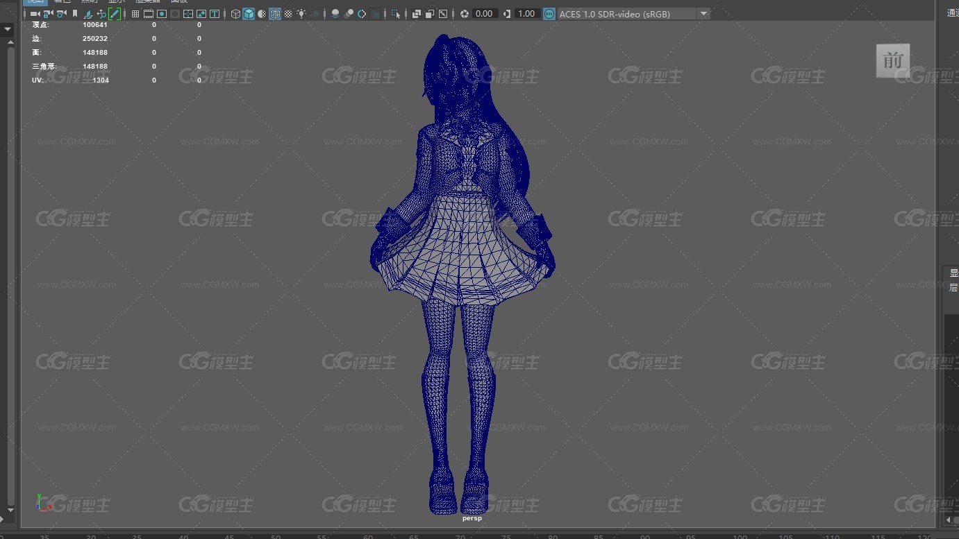Click the XYZ axis gizmo
The image size is (959, 539).
click(x=42, y=502)
